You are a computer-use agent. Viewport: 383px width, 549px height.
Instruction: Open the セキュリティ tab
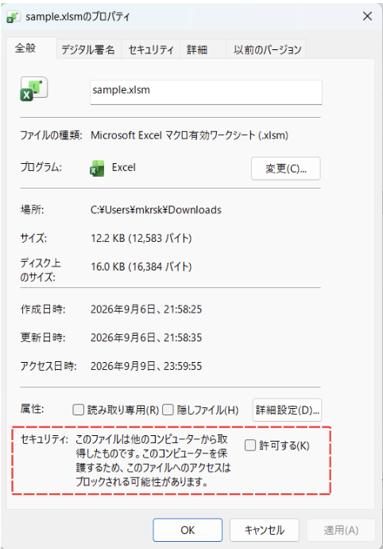point(150,49)
